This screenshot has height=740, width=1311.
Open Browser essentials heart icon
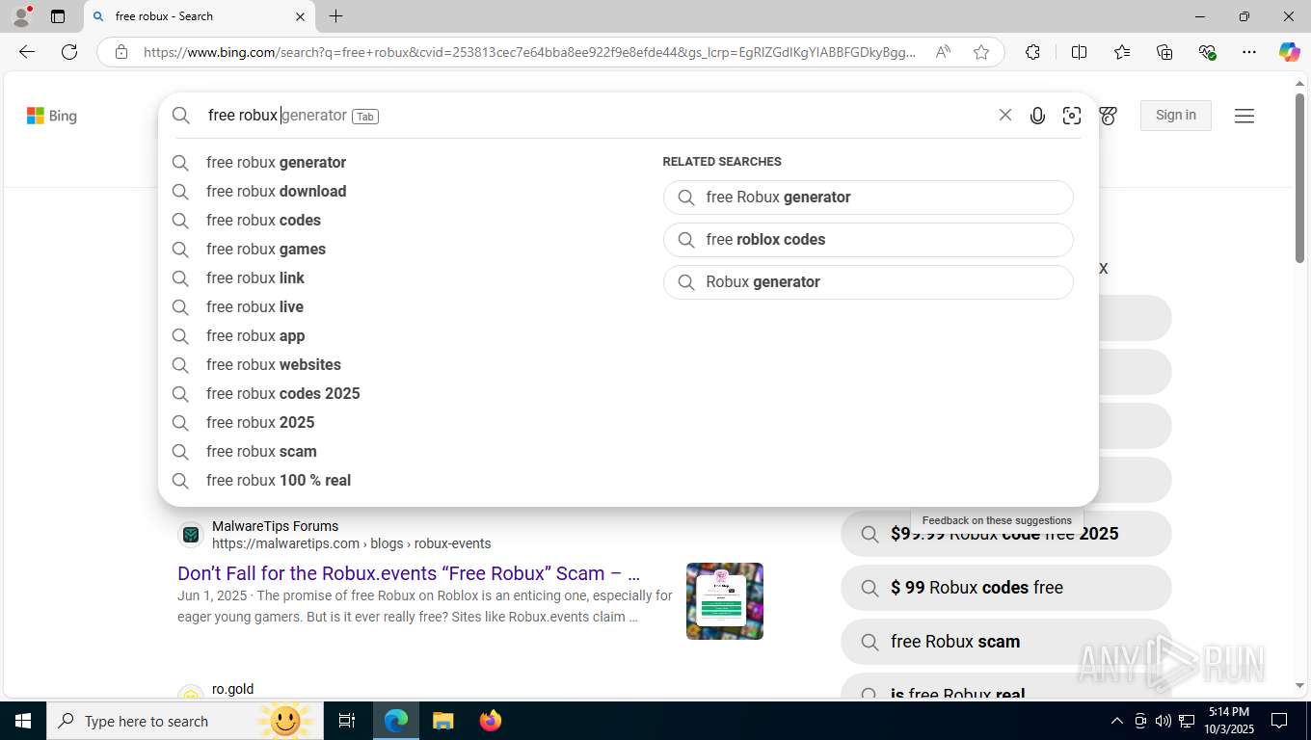1207,52
